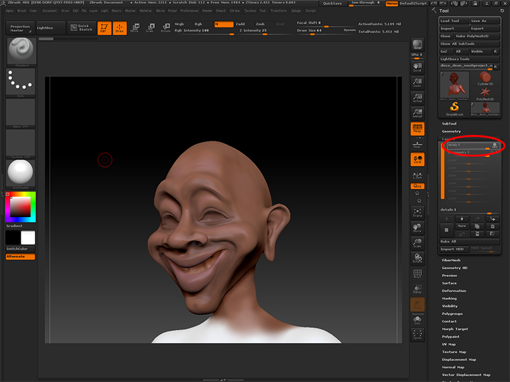Click the Frame mesh icon
The height and width of the screenshot is (382, 510).
pyautogui.click(x=418, y=213)
